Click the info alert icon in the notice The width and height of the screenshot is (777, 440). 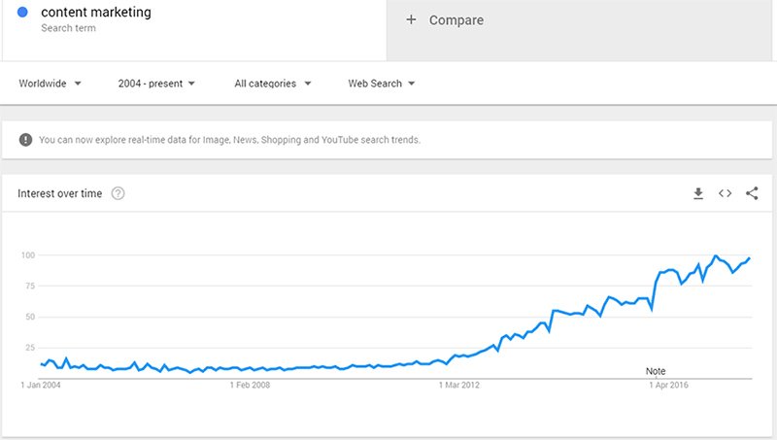[x=26, y=140]
